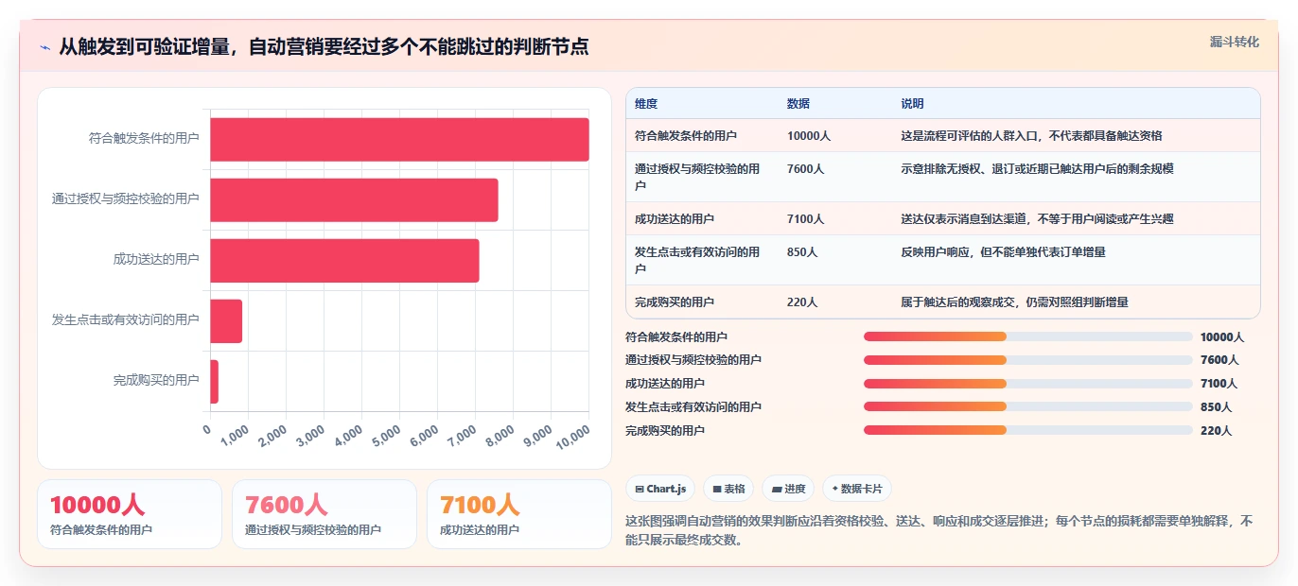The width and height of the screenshot is (1298, 586).
Task: Click chart axis label 发生点击或有效访问的用户
Action: click(126, 319)
